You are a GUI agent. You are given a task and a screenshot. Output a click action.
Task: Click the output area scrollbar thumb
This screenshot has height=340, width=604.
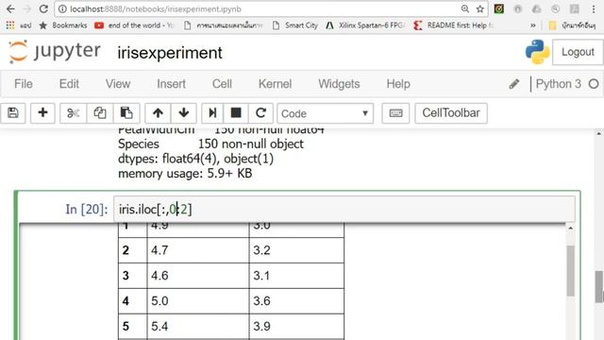pyautogui.click(x=570, y=271)
